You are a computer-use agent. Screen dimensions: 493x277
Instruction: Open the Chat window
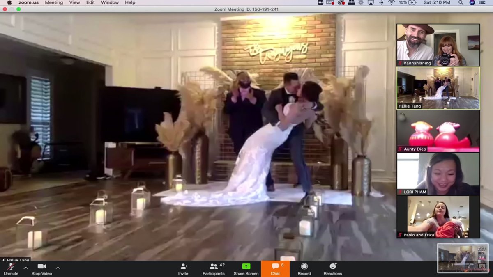click(x=275, y=269)
